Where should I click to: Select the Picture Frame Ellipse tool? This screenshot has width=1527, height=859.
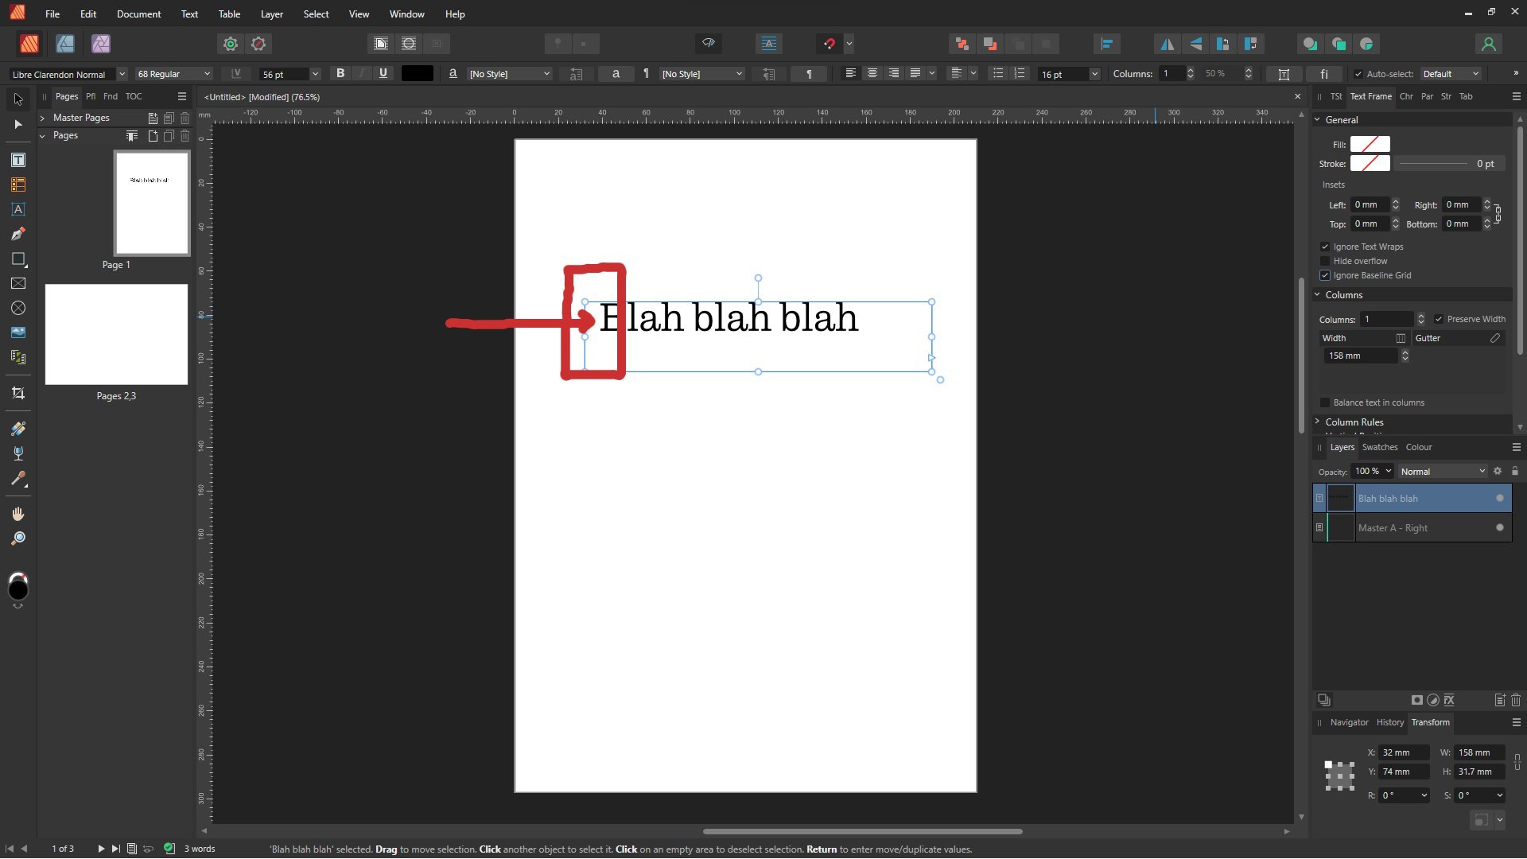click(x=17, y=309)
